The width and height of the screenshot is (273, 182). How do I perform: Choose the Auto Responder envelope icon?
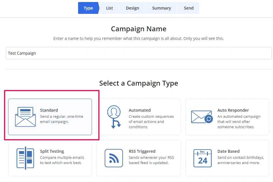click(202, 117)
